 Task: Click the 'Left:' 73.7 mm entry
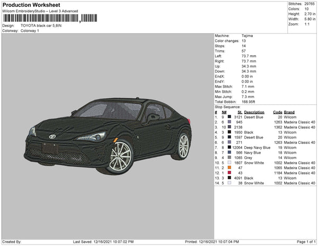[235, 56]
